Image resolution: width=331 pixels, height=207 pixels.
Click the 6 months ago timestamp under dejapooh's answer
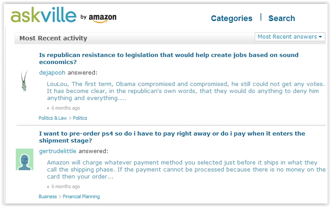pos(65,108)
